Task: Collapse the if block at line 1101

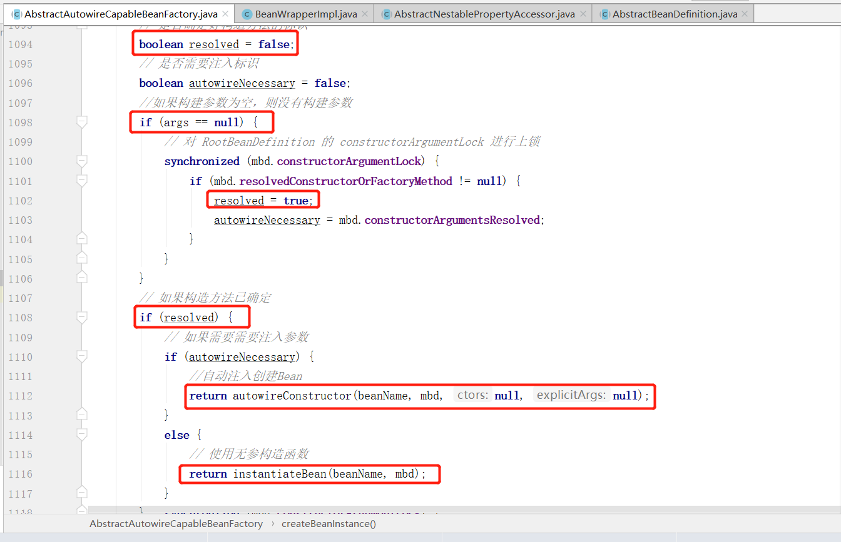Action: point(81,181)
